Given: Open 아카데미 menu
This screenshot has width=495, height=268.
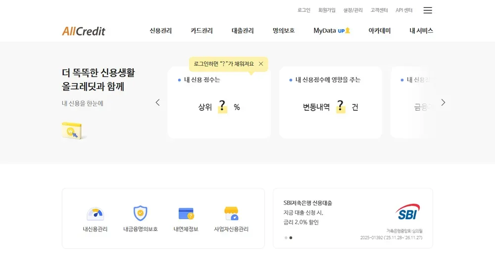Looking at the screenshot, I should tap(380, 31).
